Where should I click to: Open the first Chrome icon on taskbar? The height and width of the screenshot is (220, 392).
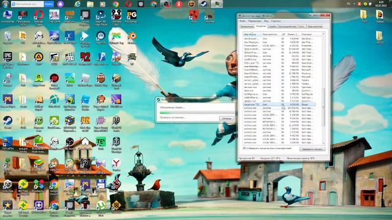pyautogui.click(x=116, y=4)
